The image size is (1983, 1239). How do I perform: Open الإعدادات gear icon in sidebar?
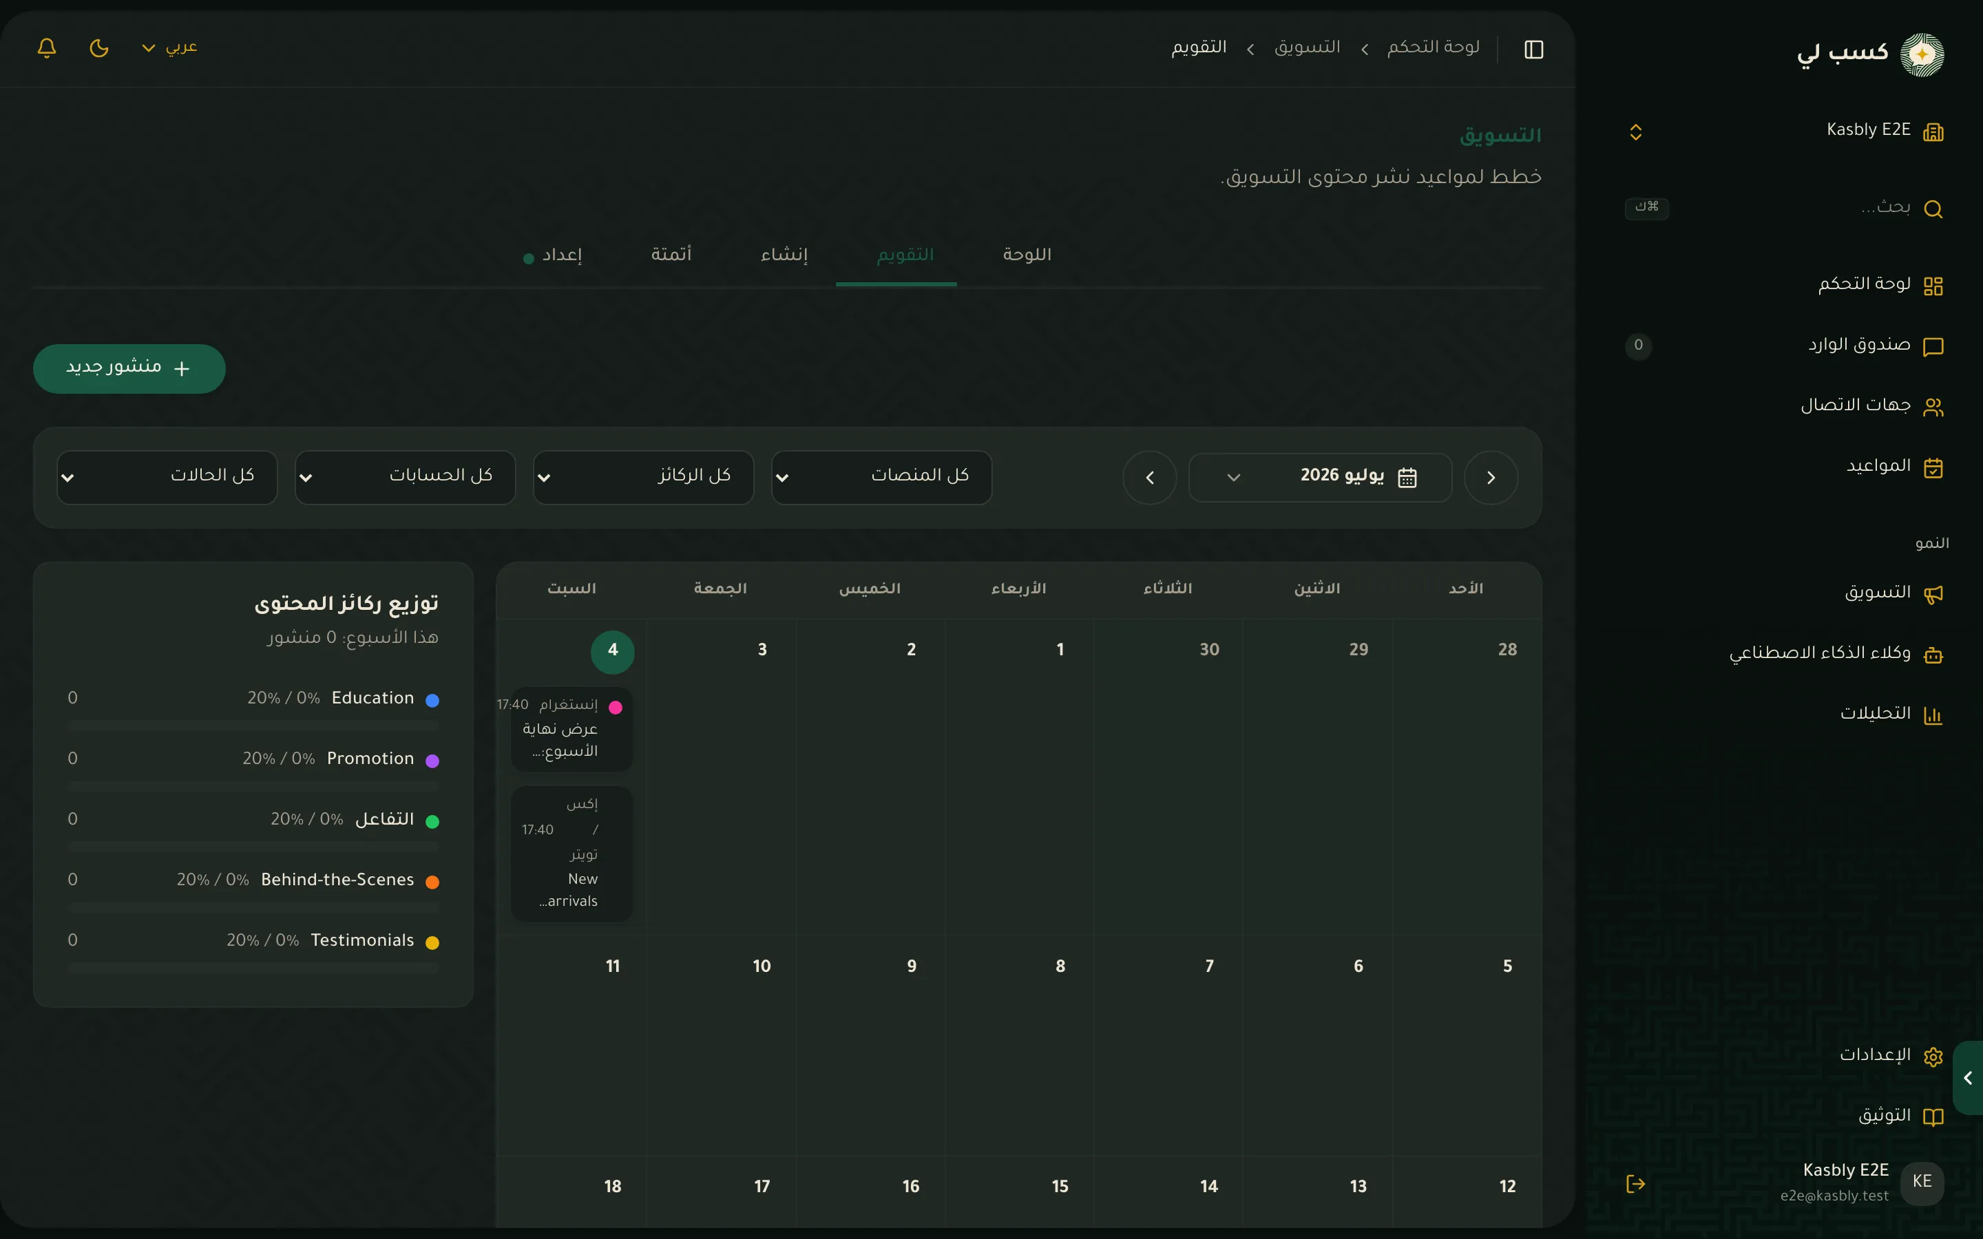1933,1057
